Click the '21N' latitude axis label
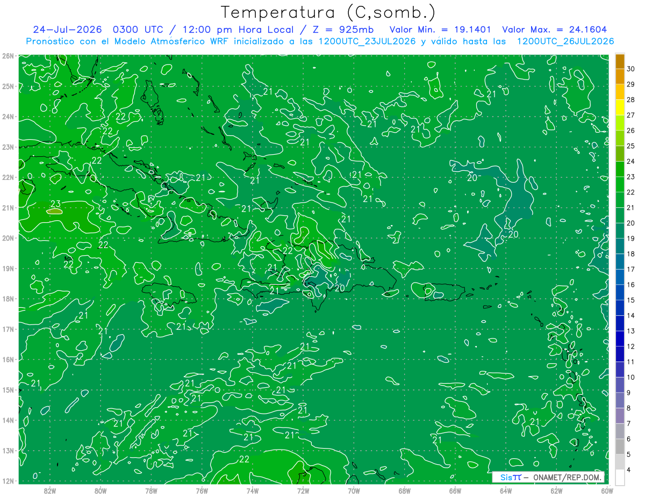This screenshot has width=645, height=498. (8, 207)
